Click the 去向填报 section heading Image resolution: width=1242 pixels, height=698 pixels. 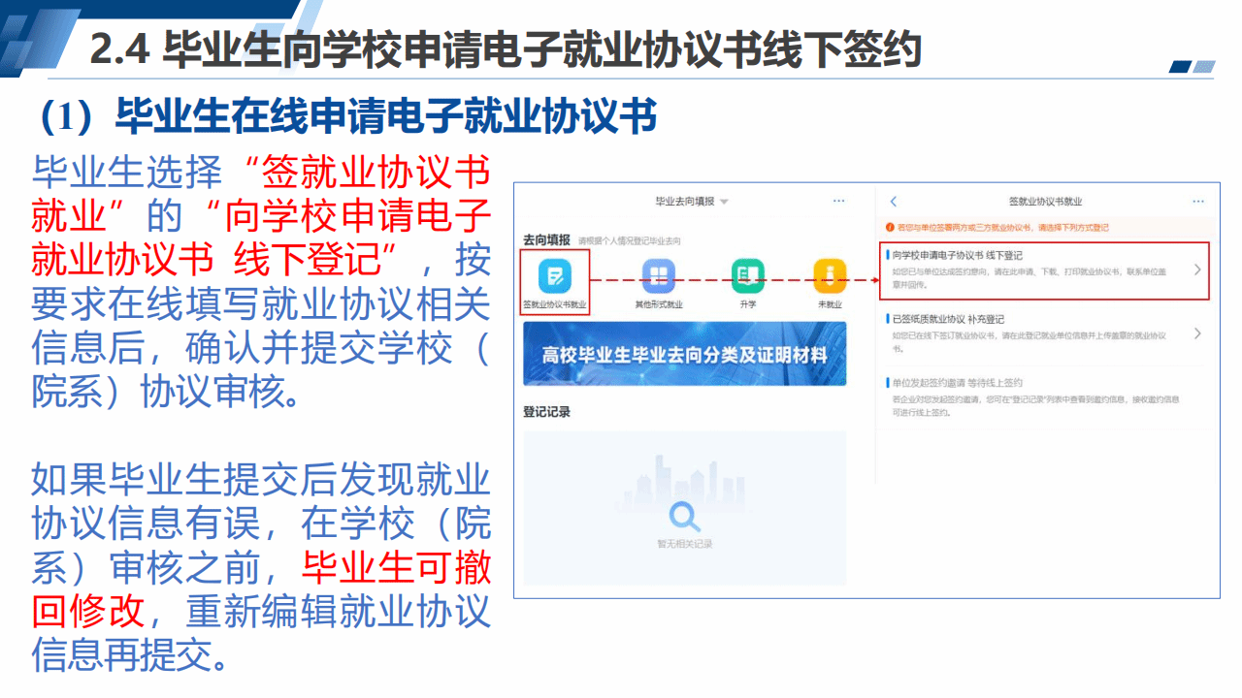[x=546, y=239]
